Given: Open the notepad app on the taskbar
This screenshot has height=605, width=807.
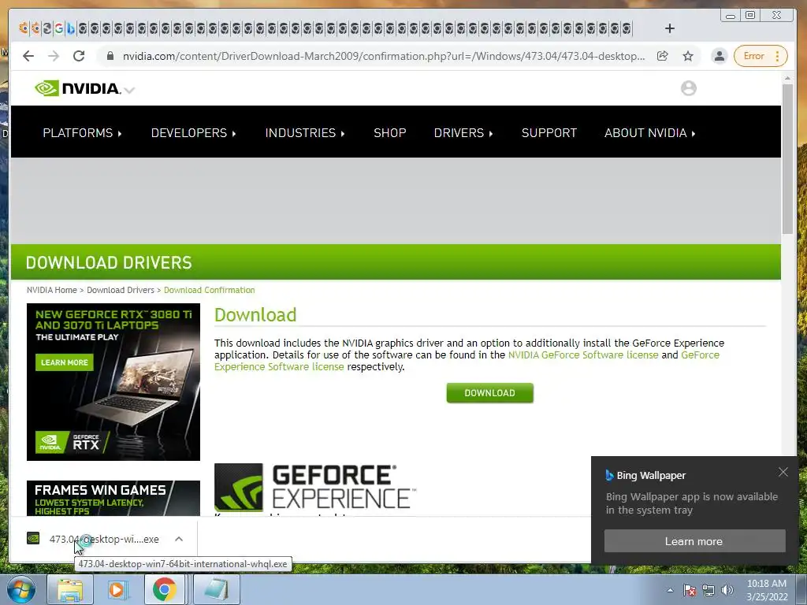Looking at the screenshot, I should point(217,589).
